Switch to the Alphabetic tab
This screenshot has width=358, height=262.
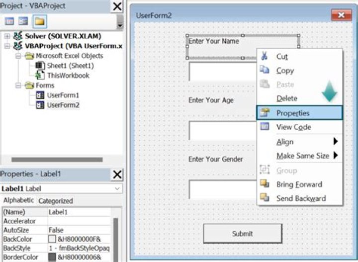pos(18,200)
